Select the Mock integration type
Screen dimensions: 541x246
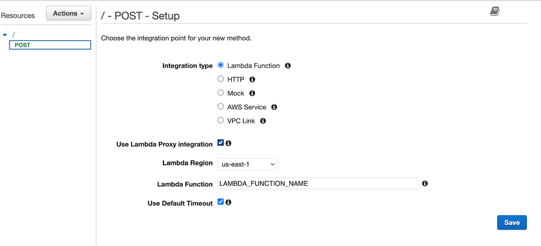click(220, 93)
